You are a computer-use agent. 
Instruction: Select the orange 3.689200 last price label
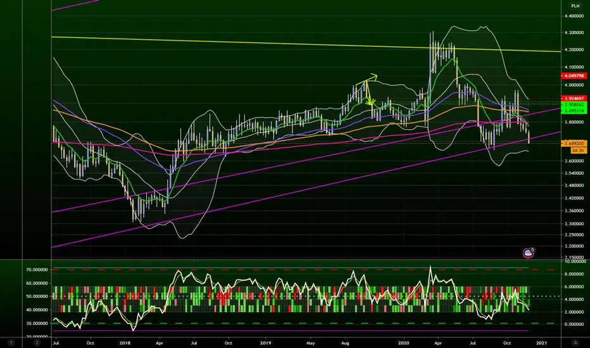[x=574, y=144]
